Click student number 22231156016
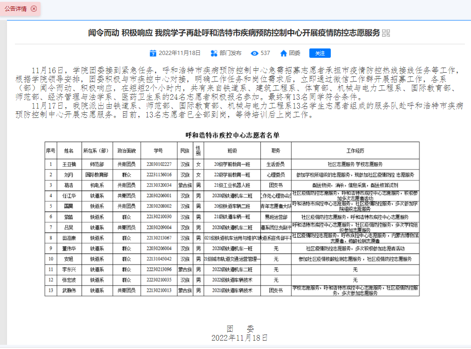 pyautogui.click(x=159, y=175)
